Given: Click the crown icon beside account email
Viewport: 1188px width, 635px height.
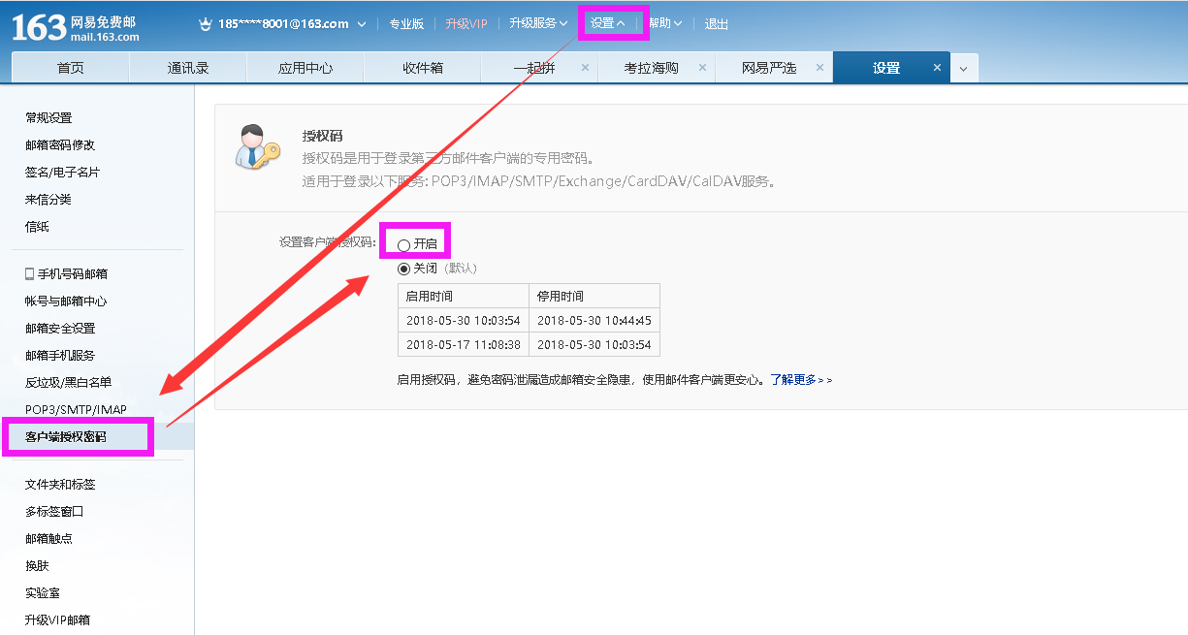Looking at the screenshot, I should tap(205, 24).
